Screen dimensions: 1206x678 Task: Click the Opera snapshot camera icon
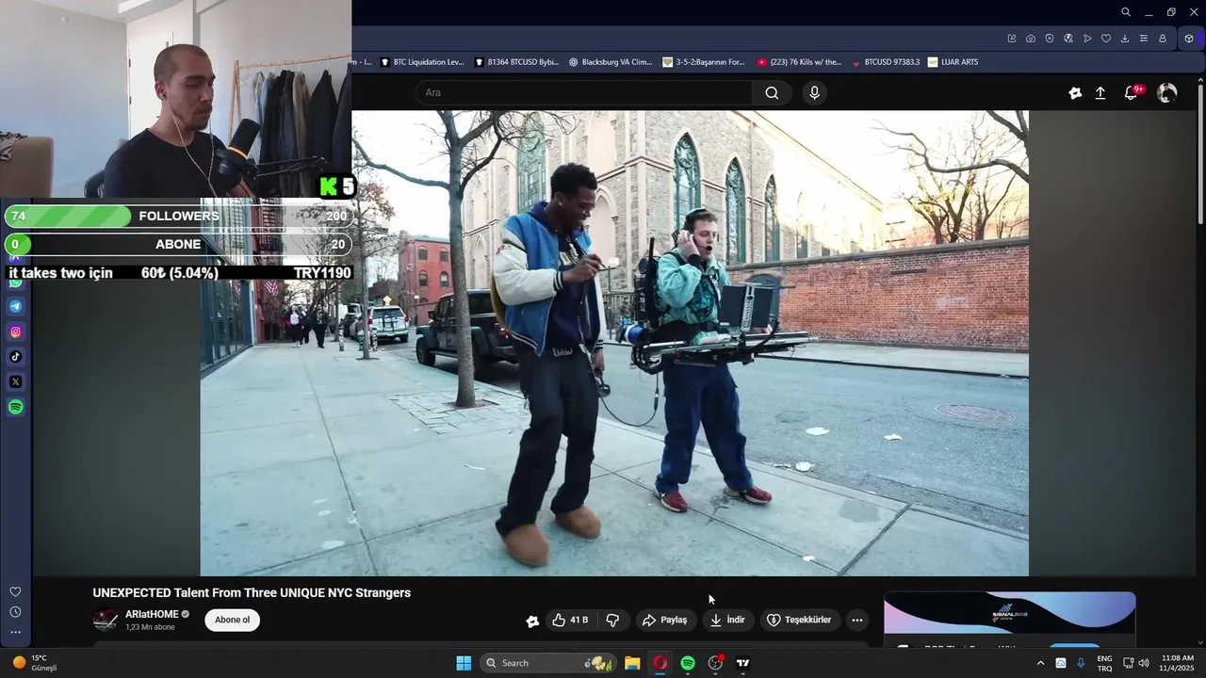point(1031,39)
